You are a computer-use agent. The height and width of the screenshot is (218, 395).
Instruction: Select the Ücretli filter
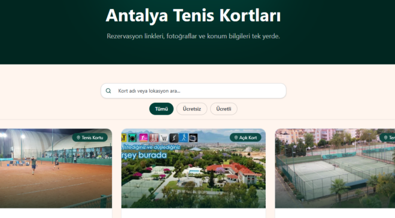(224, 109)
